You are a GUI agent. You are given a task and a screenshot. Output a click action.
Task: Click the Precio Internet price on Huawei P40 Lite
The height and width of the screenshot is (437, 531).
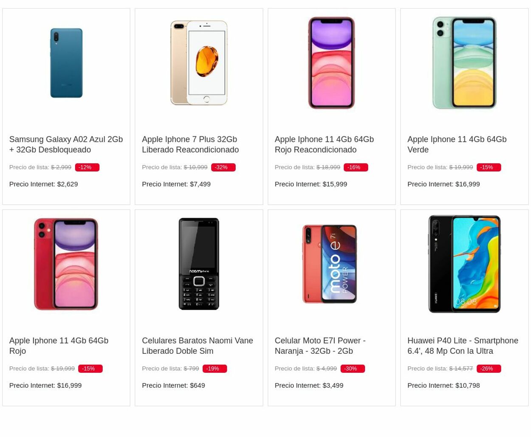[x=443, y=385]
